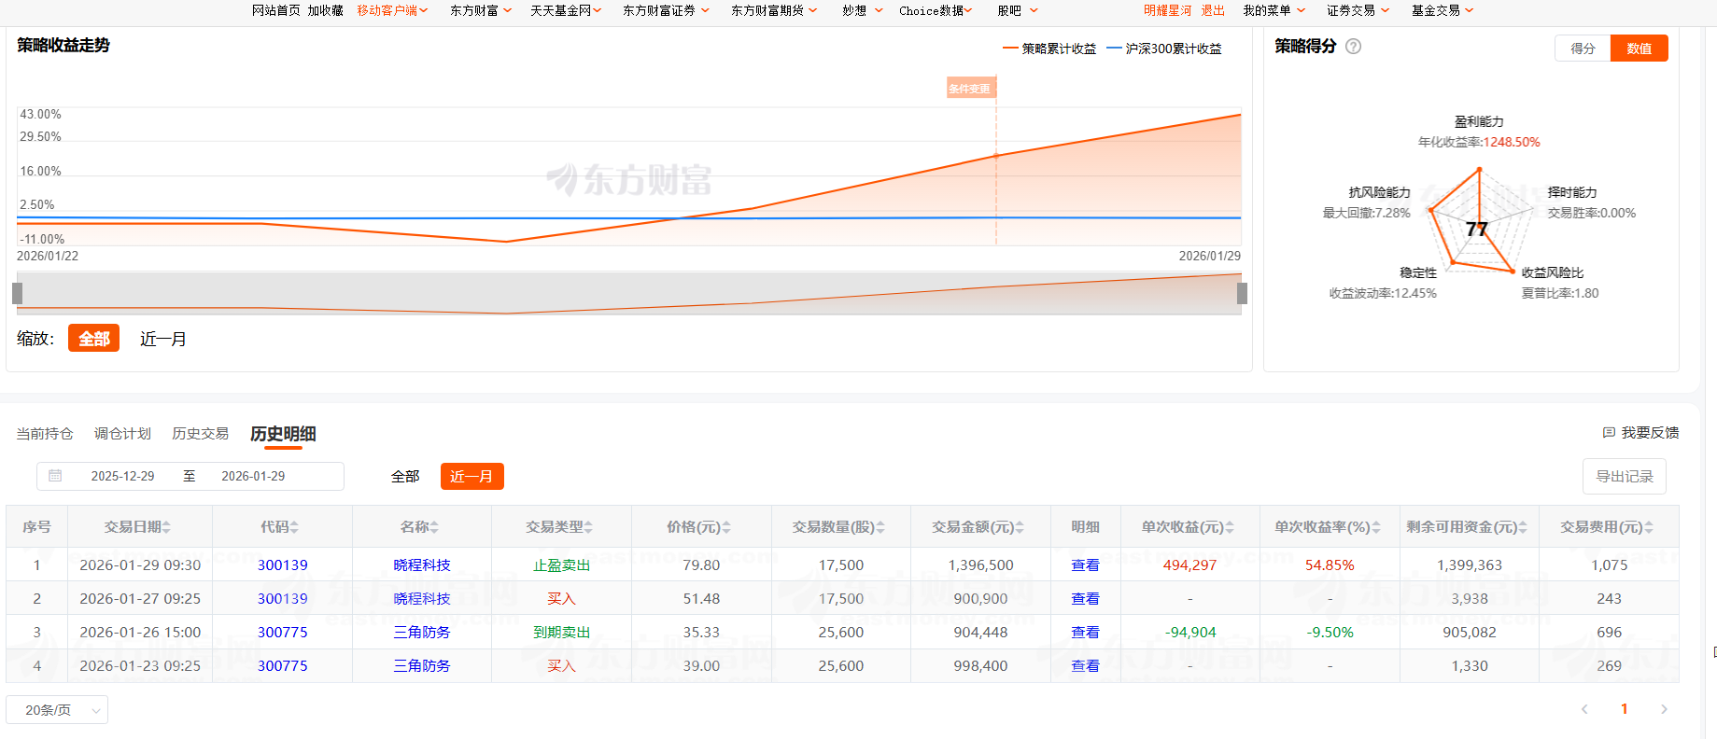
Task: Sort the table by 价格(元) column
Action: click(x=726, y=527)
